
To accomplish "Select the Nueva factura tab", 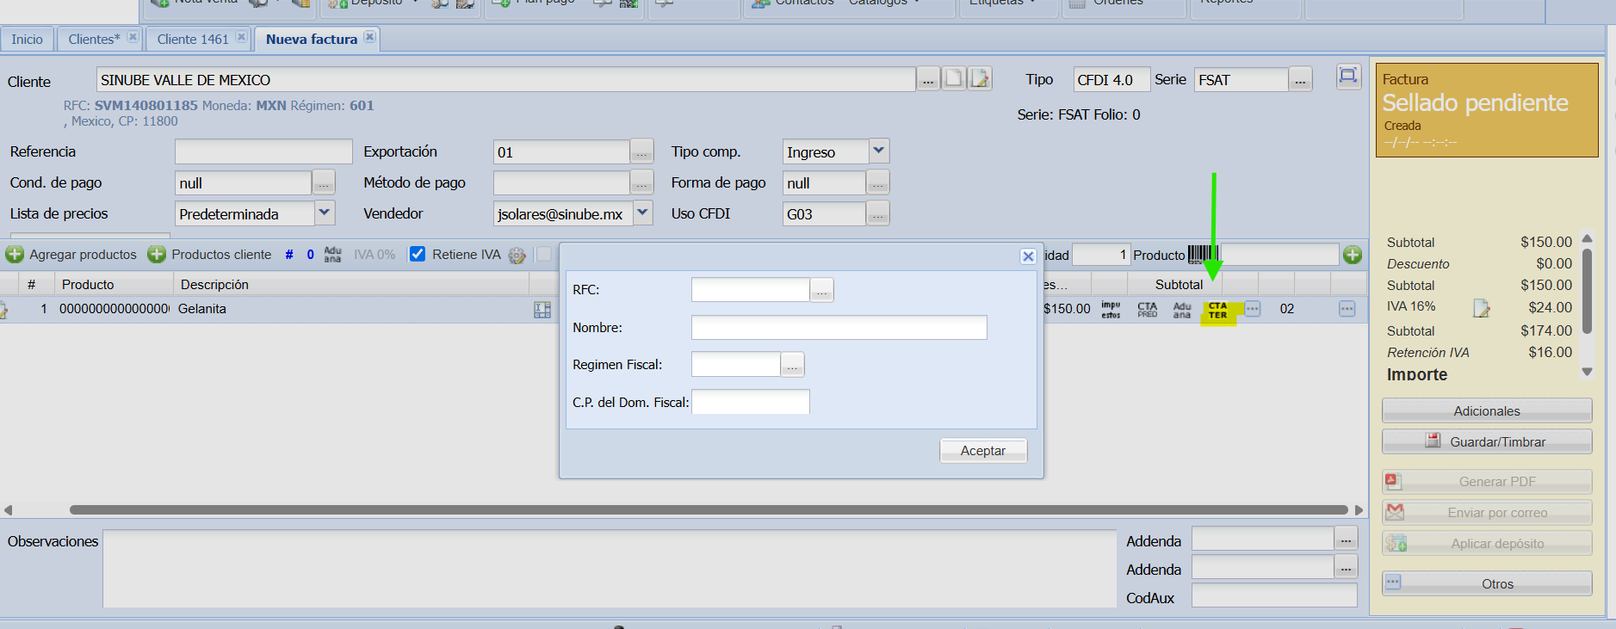I will [312, 39].
